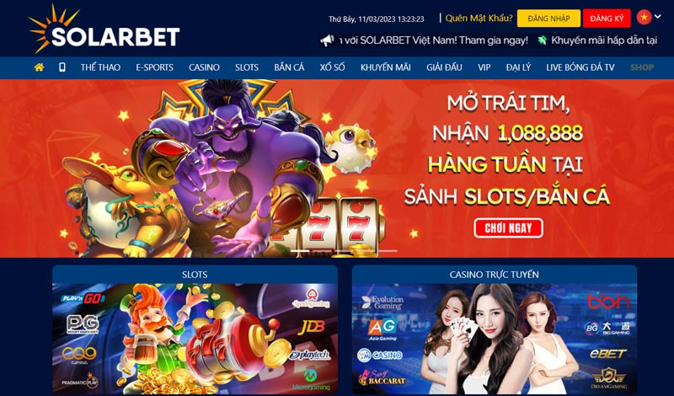
Task: Open the THỂ THAO menu
Action: tap(100, 67)
